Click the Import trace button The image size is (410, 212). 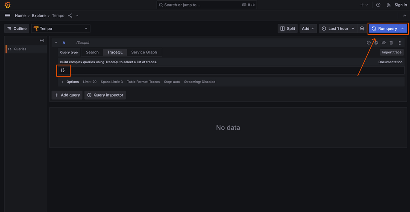[392, 52]
